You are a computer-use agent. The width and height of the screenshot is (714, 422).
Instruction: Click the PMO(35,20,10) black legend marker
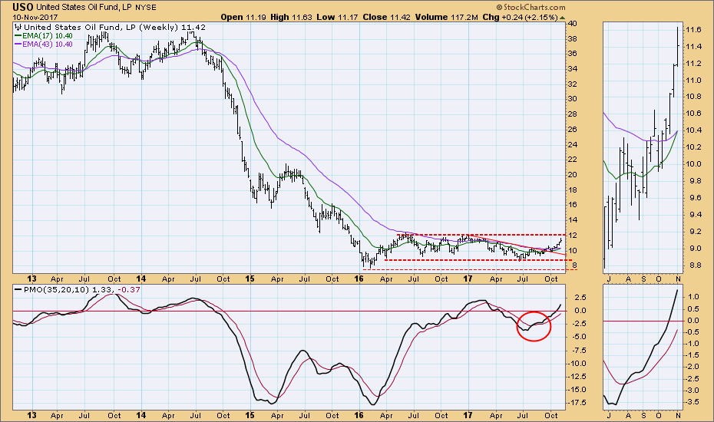pyautogui.click(x=18, y=288)
